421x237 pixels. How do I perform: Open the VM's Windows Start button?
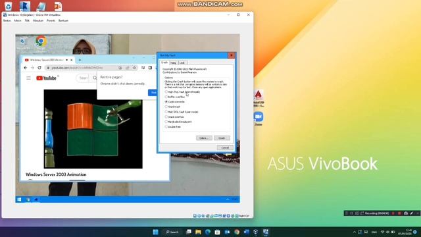[19, 199]
